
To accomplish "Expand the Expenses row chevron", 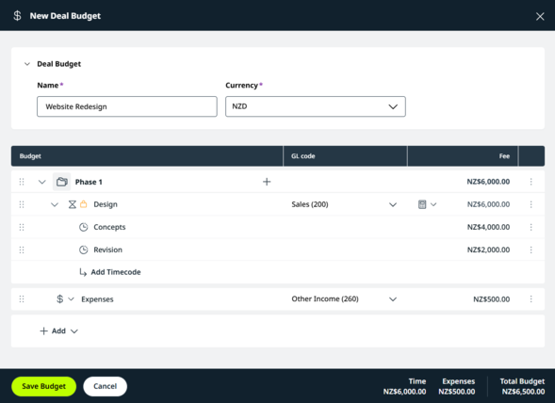I will [72, 299].
